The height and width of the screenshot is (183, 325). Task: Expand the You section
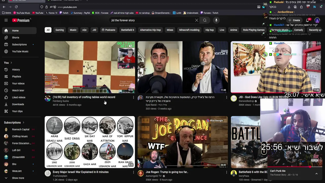pos(8,63)
